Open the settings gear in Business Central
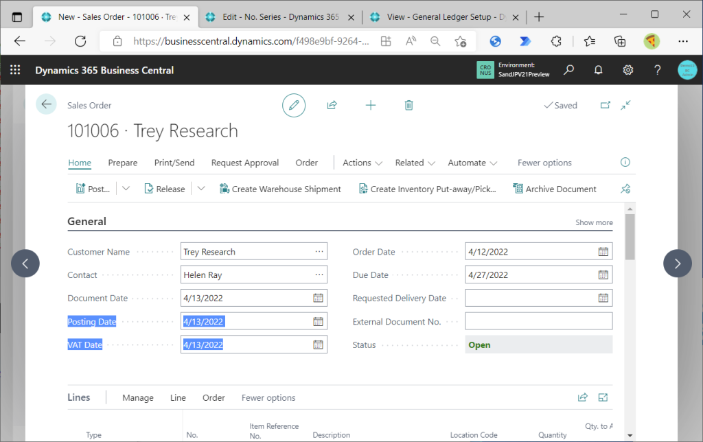Image resolution: width=703 pixels, height=442 pixels. click(627, 70)
